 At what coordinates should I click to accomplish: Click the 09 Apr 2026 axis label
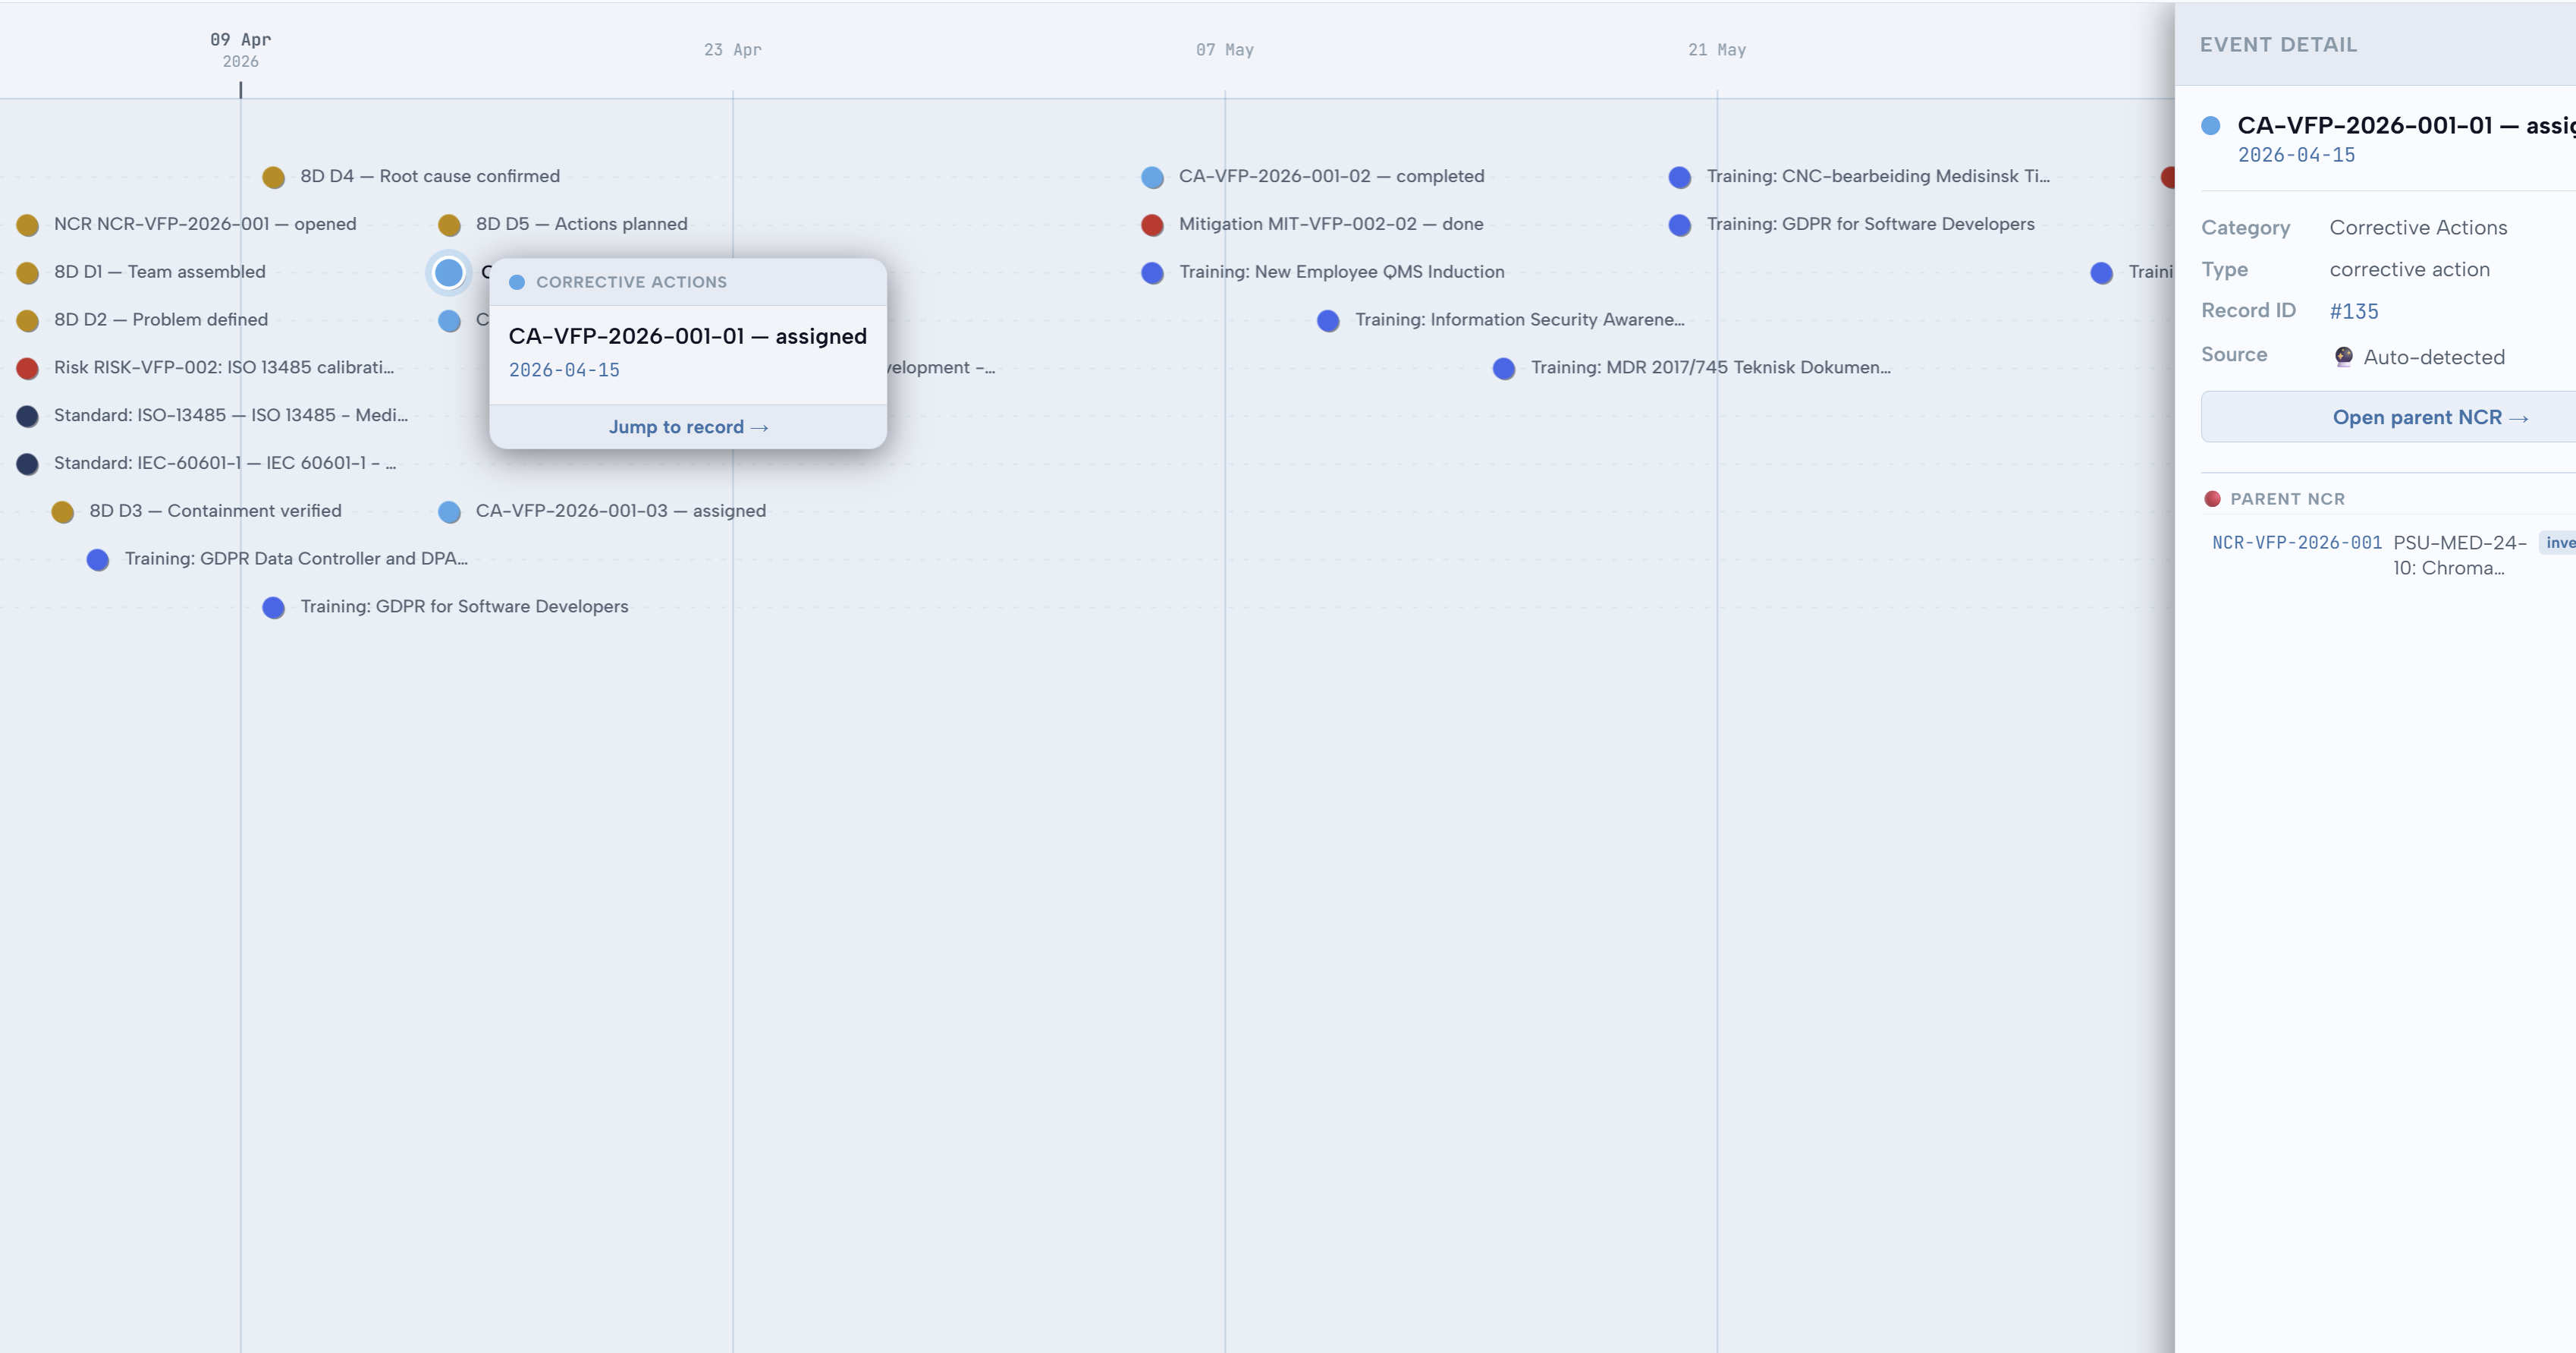pos(240,49)
